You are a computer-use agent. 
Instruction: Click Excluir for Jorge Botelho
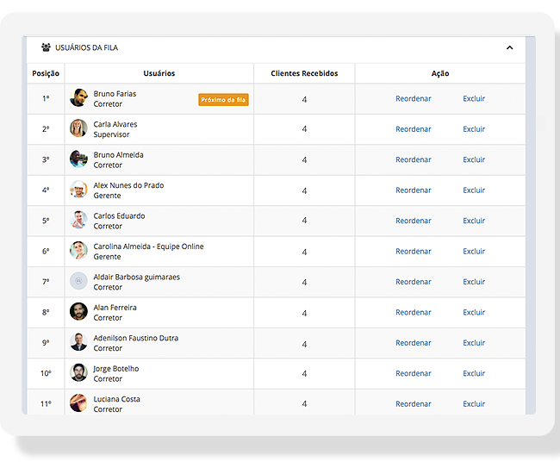[474, 373]
